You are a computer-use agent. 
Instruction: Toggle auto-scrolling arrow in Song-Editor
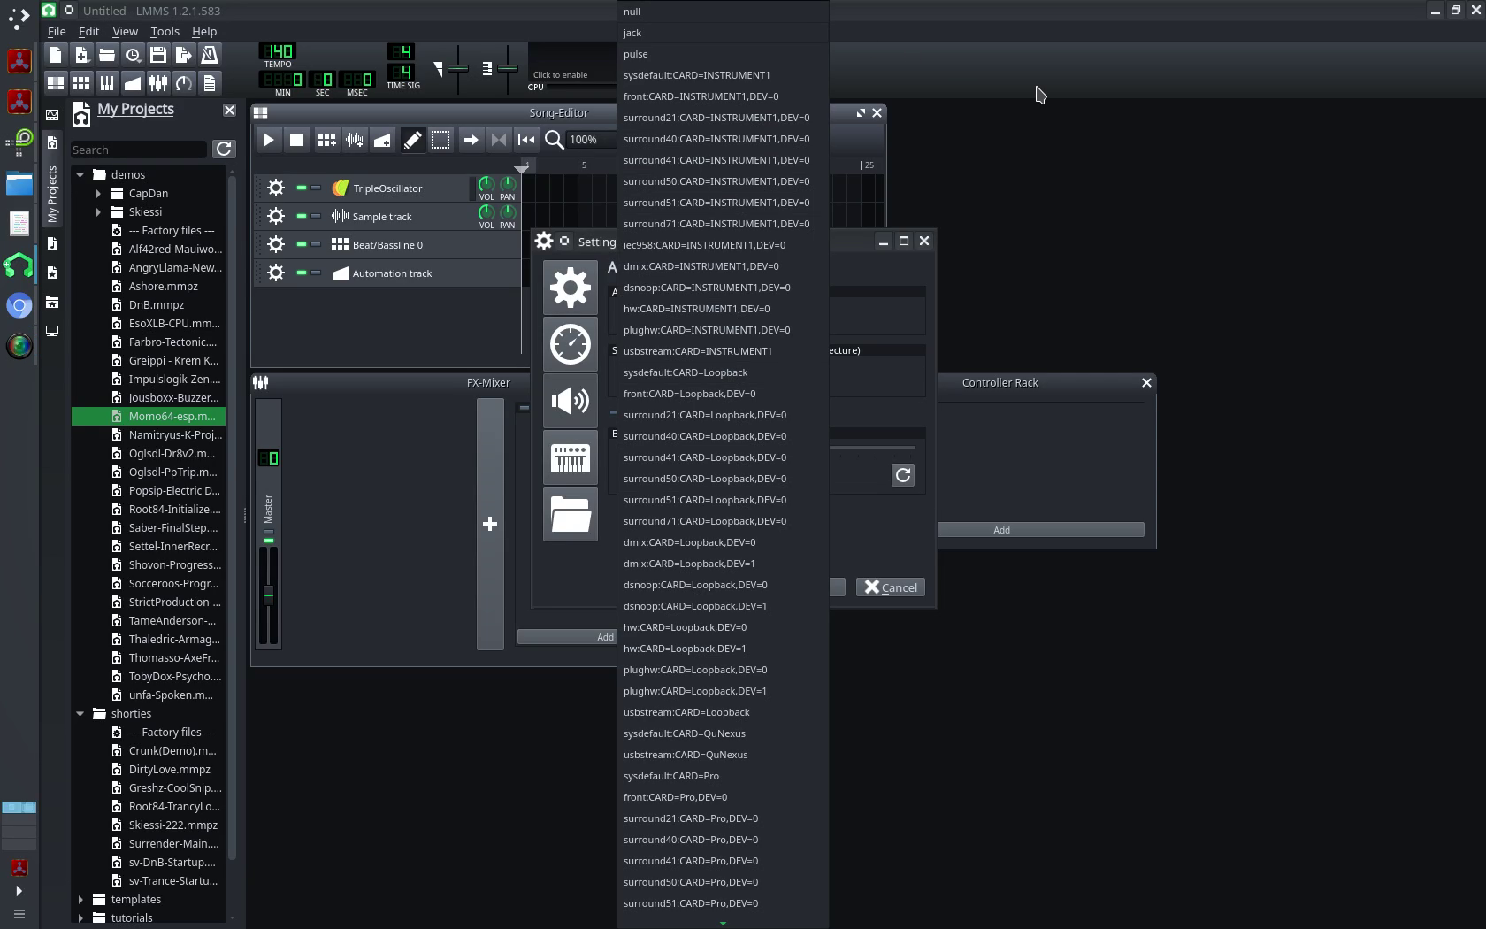click(x=471, y=140)
